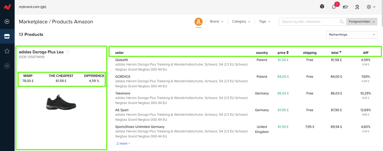Click mybrand.com (gb) account label

point(32,7)
